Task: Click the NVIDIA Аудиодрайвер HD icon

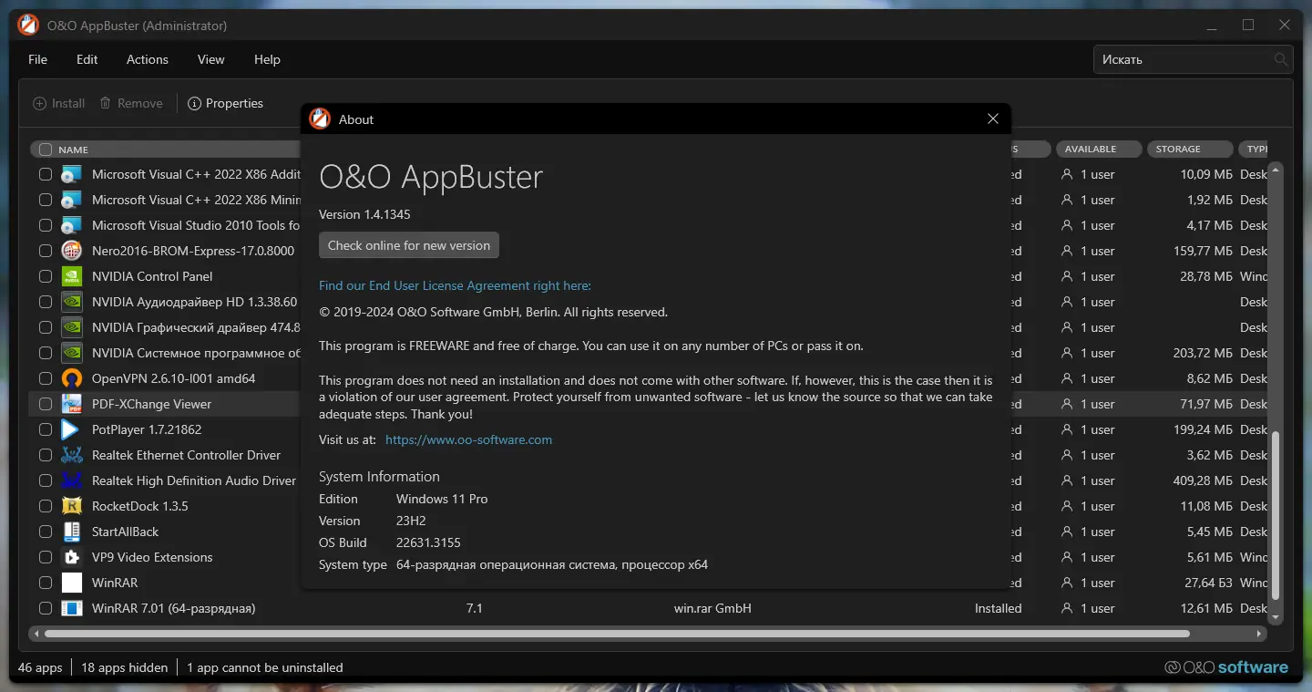Action: pos(72,302)
